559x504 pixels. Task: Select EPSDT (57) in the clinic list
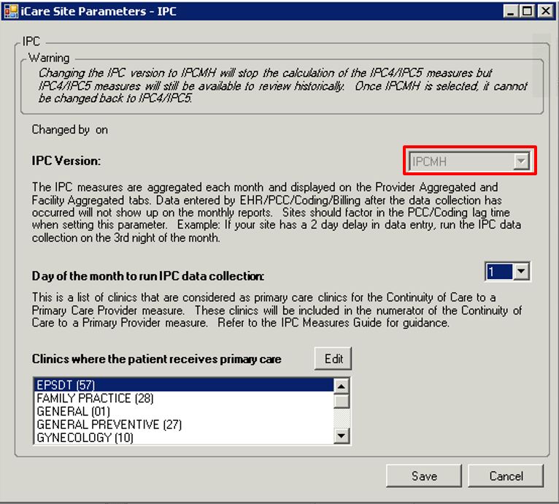coord(184,385)
